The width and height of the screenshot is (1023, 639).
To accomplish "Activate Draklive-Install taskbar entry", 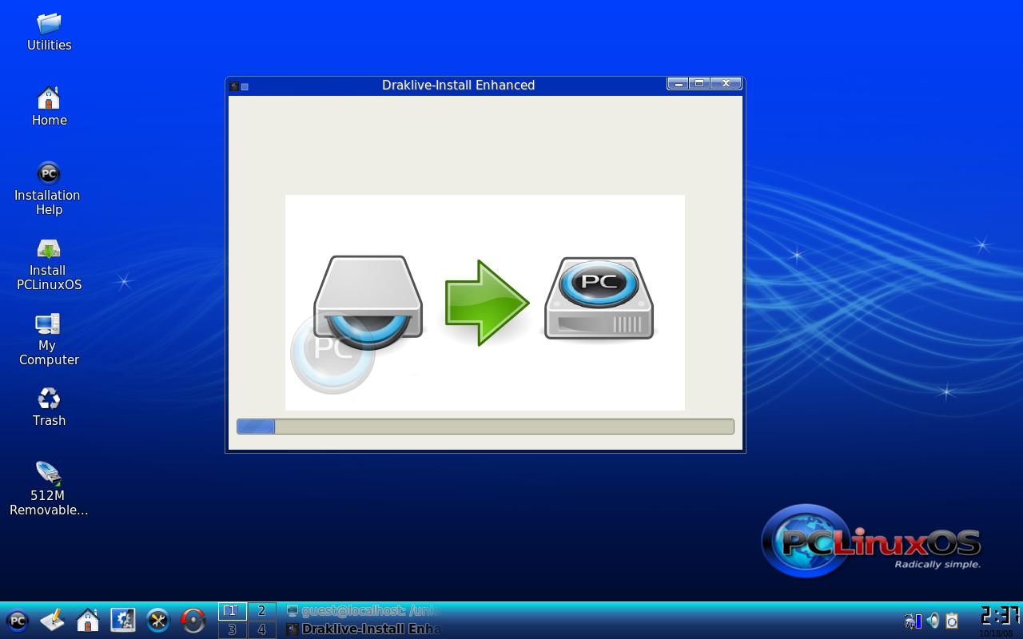I will [x=364, y=629].
